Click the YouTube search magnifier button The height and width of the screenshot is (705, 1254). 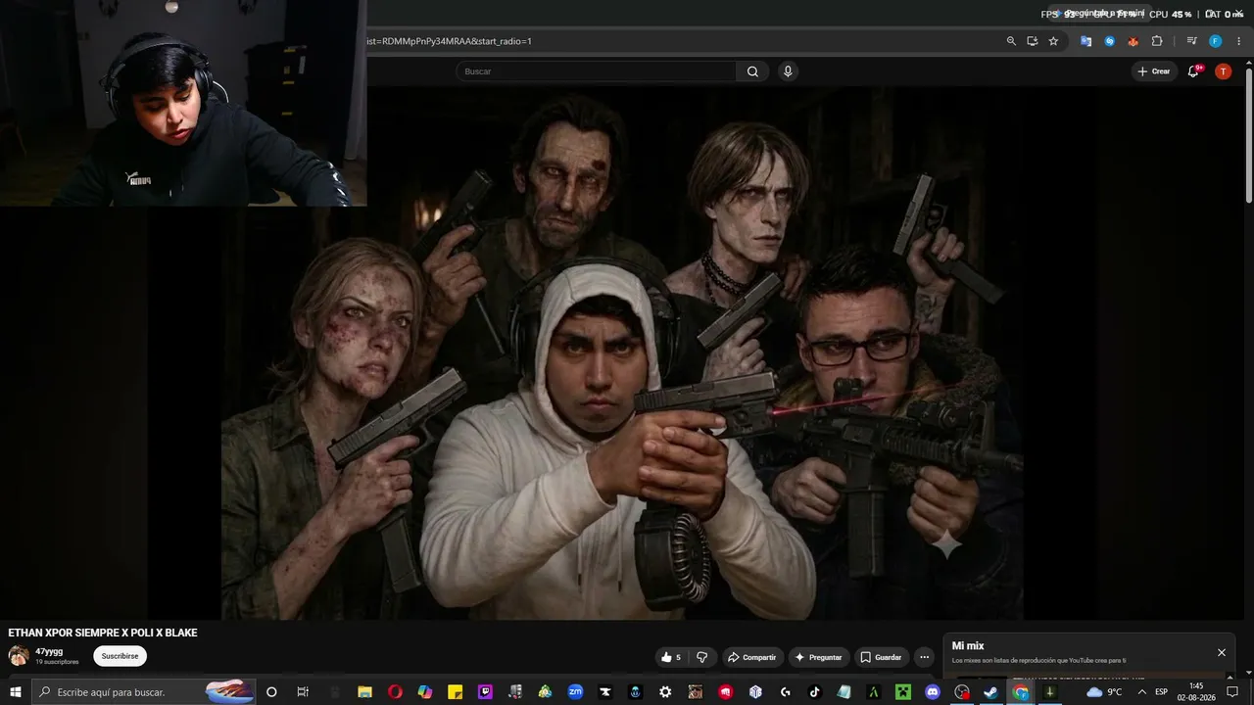752,71
